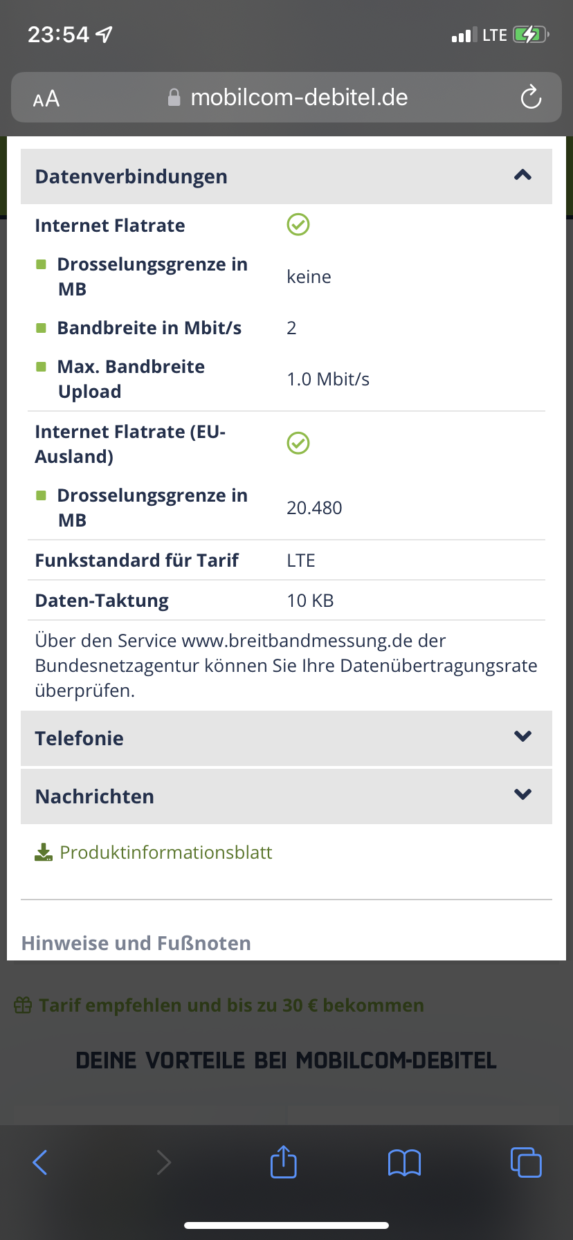Open the Safari share sheet
Image resolution: width=573 pixels, height=1240 pixels.
point(283,1162)
